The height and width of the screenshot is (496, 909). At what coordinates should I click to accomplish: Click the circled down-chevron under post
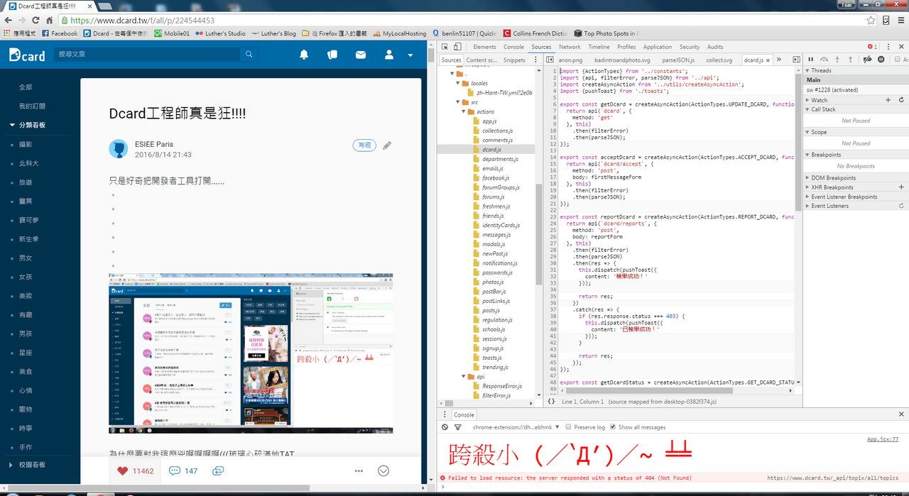[383, 470]
